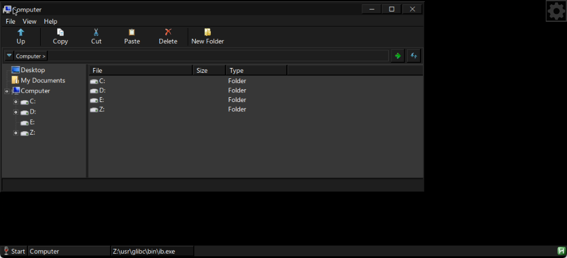Open the settings gear in top-right corner
The height and width of the screenshot is (258, 567).
point(556,11)
